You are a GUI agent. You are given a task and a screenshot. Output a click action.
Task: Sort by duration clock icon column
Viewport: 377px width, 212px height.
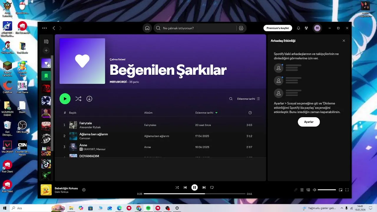coord(250,112)
